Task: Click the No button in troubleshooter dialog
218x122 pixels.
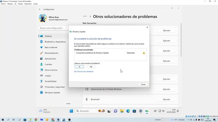Action: point(91,67)
